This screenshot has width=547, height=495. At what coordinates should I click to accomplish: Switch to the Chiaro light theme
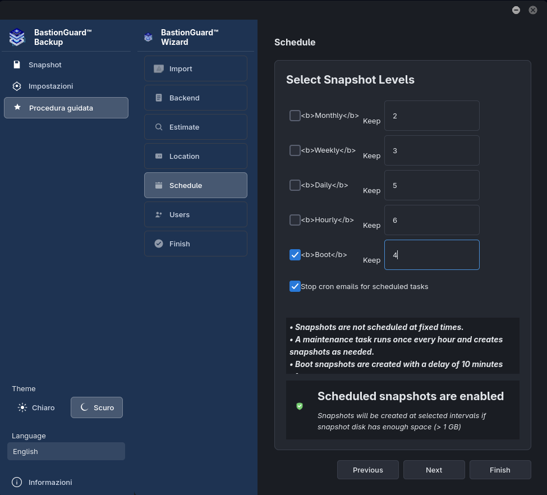[x=36, y=407]
